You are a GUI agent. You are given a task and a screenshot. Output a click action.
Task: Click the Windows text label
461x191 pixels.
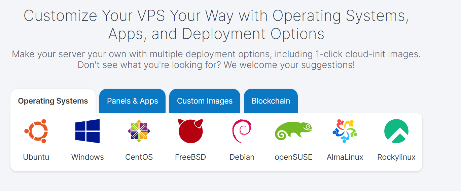[x=87, y=157]
